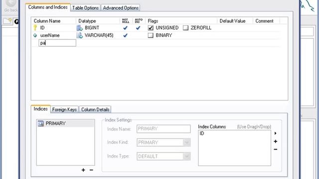Click the column name edit field containing 'pa'

pyautogui.click(x=57, y=43)
